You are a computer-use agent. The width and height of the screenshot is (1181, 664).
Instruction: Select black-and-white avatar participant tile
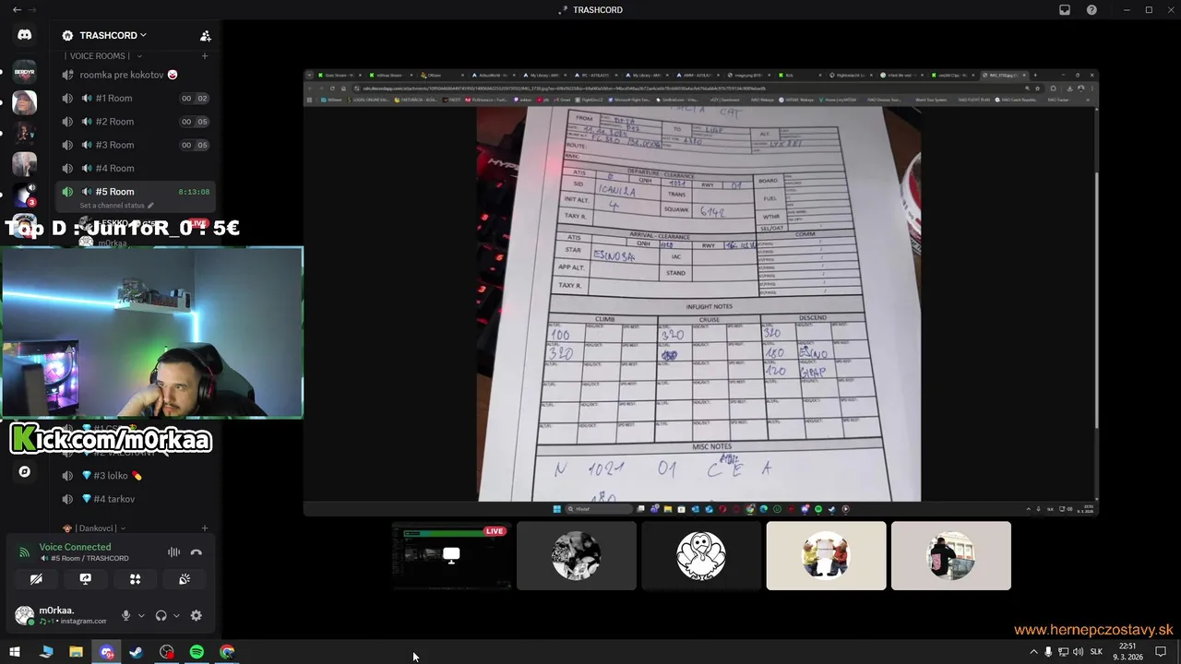click(x=577, y=556)
